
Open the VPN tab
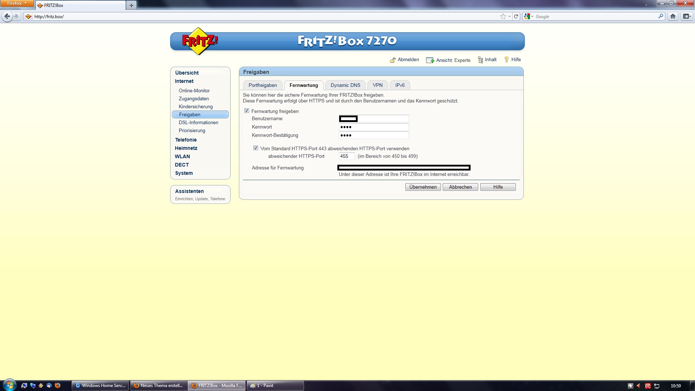click(x=378, y=85)
